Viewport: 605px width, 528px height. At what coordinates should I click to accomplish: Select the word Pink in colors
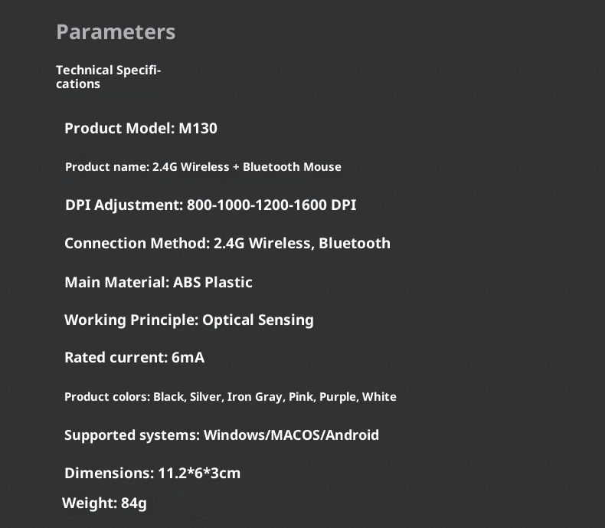300,397
